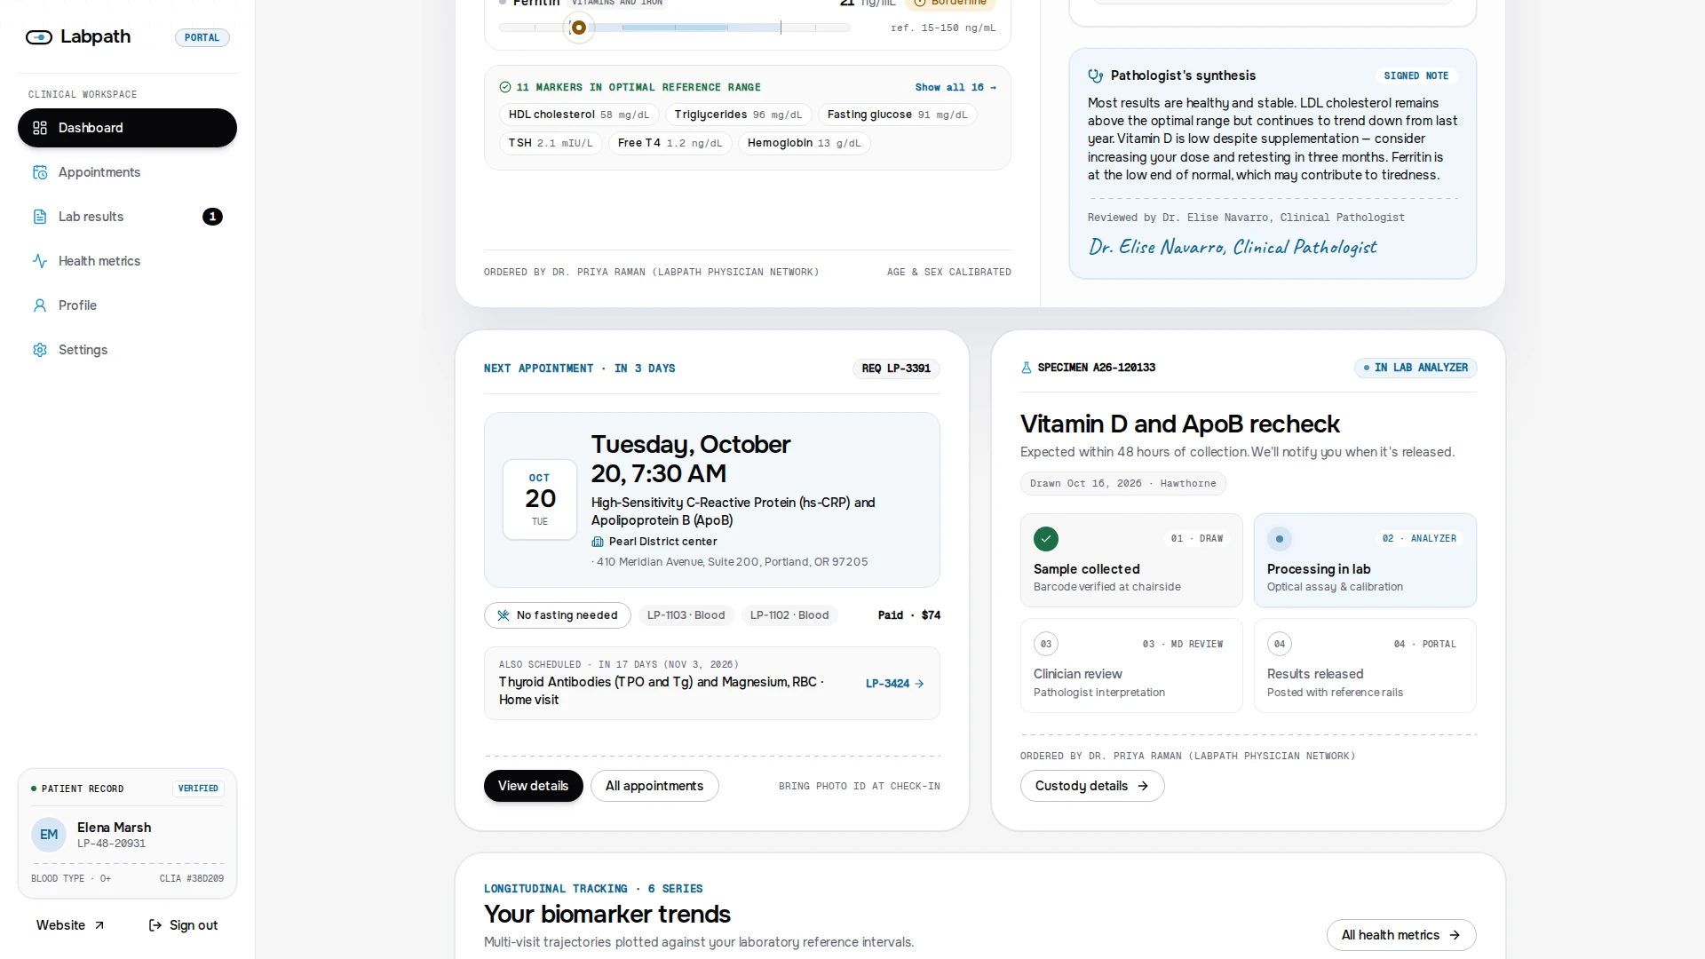This screenshot has width=1705, height=959.
Task: Click the Elena Marsh patient record card
Action: click(127, 834)
